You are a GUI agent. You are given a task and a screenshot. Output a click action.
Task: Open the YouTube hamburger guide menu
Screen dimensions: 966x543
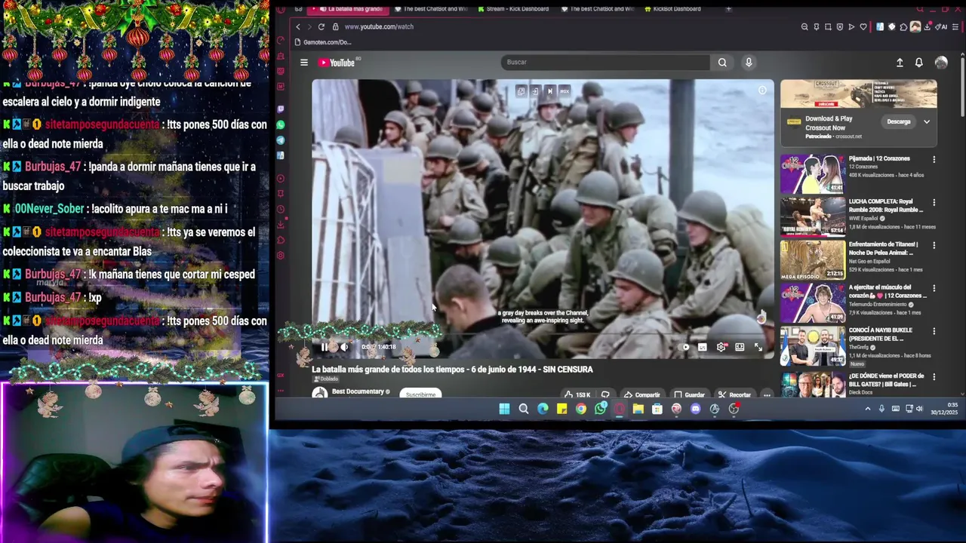pyautogui.click(x=304, y=63)
